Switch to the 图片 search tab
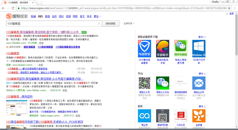This screenshot has width=238, height=130. point(61,16)
